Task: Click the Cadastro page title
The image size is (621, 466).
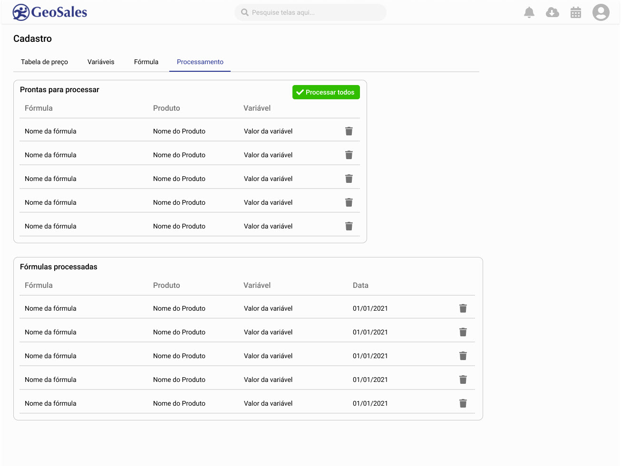Action: pyautogui.click(x=32, y=39)
